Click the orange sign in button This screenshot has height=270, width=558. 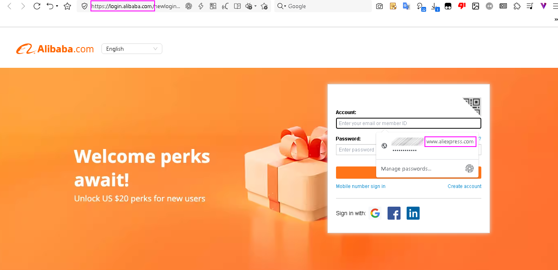(x=409, y=173)
